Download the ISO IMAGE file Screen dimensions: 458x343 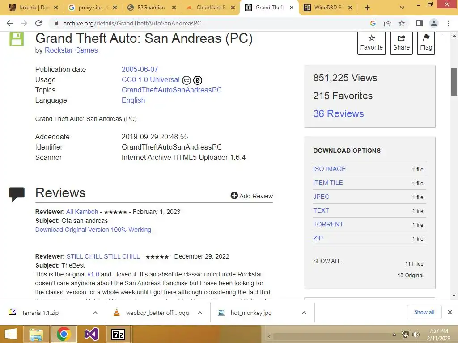click(x=330, y=169)
